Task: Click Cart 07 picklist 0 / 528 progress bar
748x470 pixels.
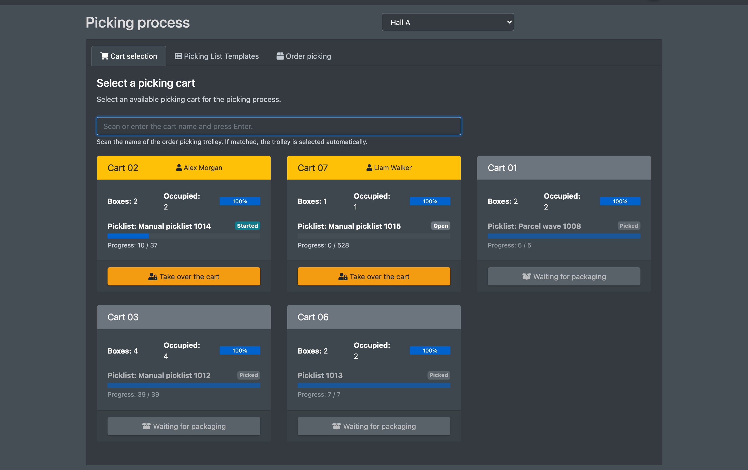Action: pos(374,236)
